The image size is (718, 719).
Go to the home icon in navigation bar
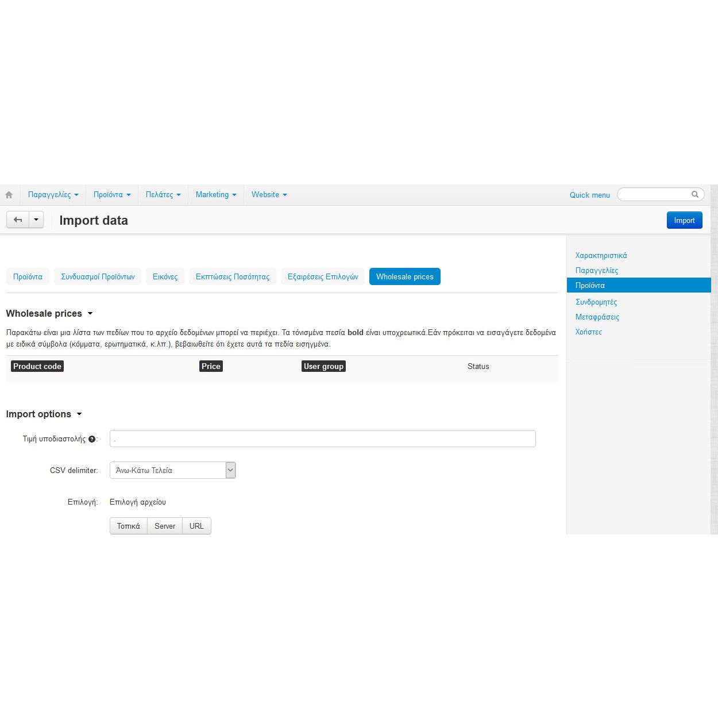(x=9, y=195)
